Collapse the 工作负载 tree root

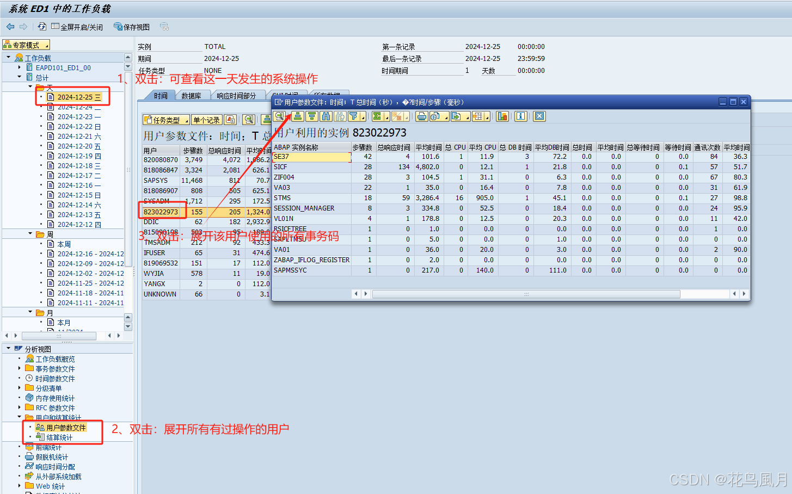pos(9,57)
